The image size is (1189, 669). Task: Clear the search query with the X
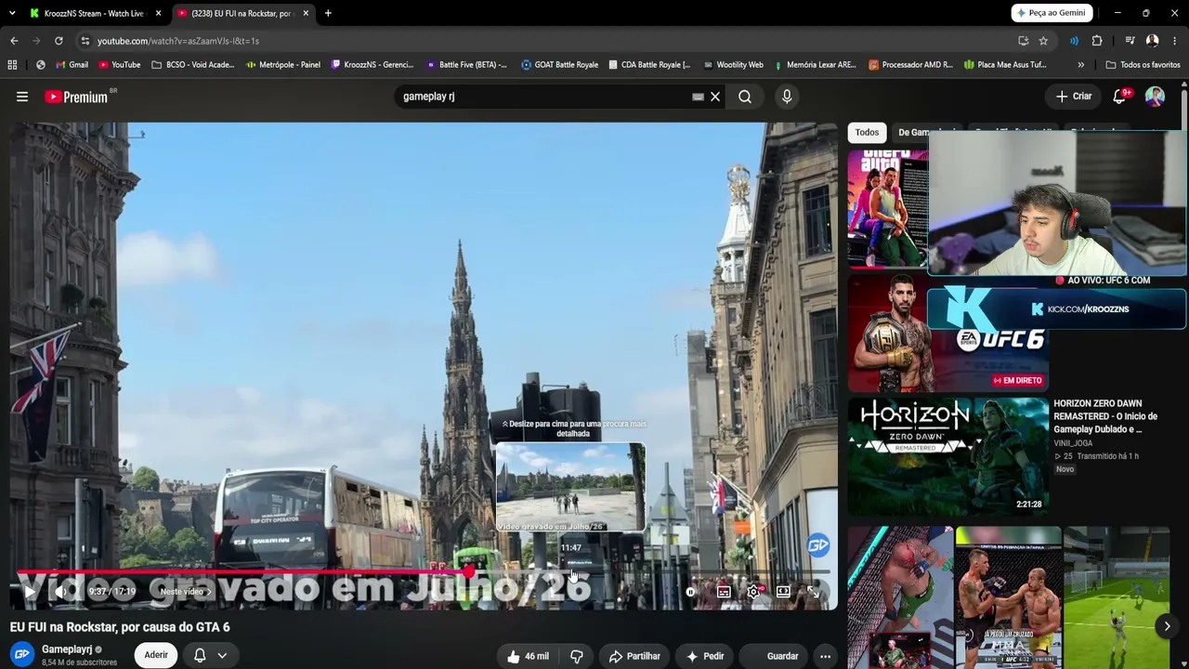715,97
